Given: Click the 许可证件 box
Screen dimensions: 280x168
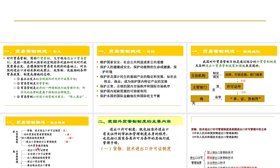Looking at the screenshot, I should point(234,87).
